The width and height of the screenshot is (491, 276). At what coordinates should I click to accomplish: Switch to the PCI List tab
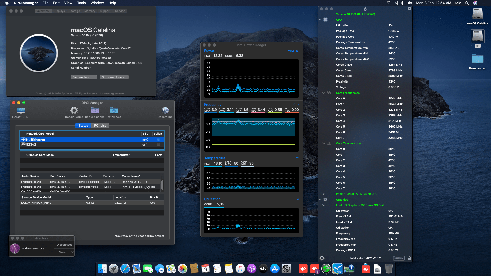point(100,125)
